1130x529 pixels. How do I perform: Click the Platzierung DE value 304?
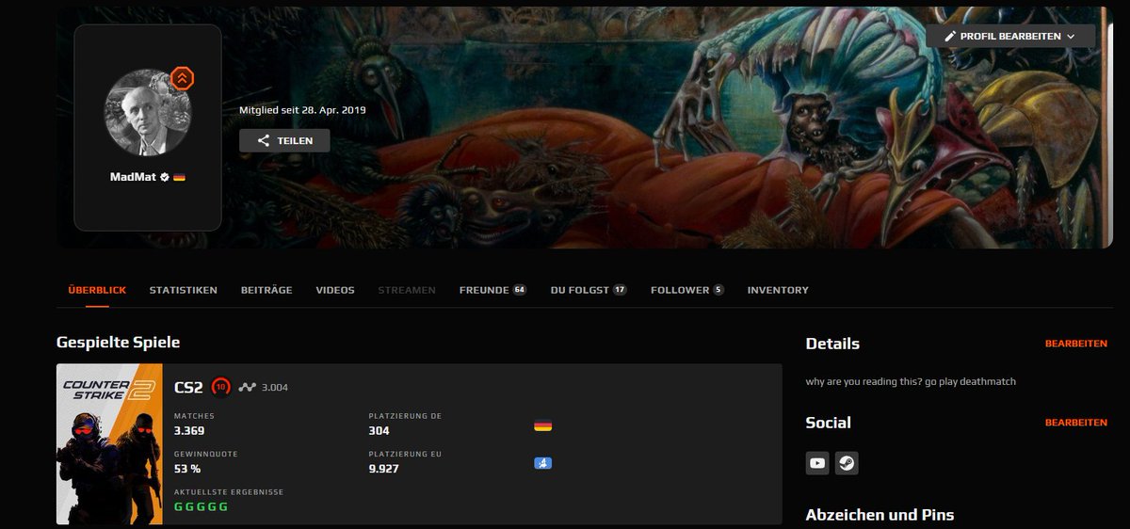click(379, 431)
